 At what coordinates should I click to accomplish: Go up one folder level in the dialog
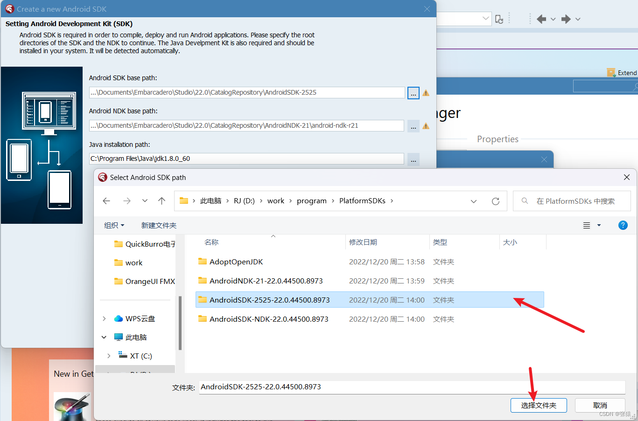161,200
